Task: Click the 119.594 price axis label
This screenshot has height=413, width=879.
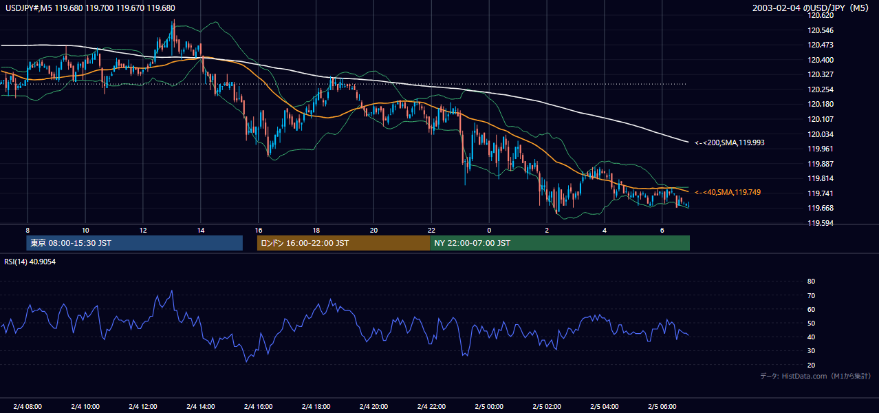Action: 821,223
